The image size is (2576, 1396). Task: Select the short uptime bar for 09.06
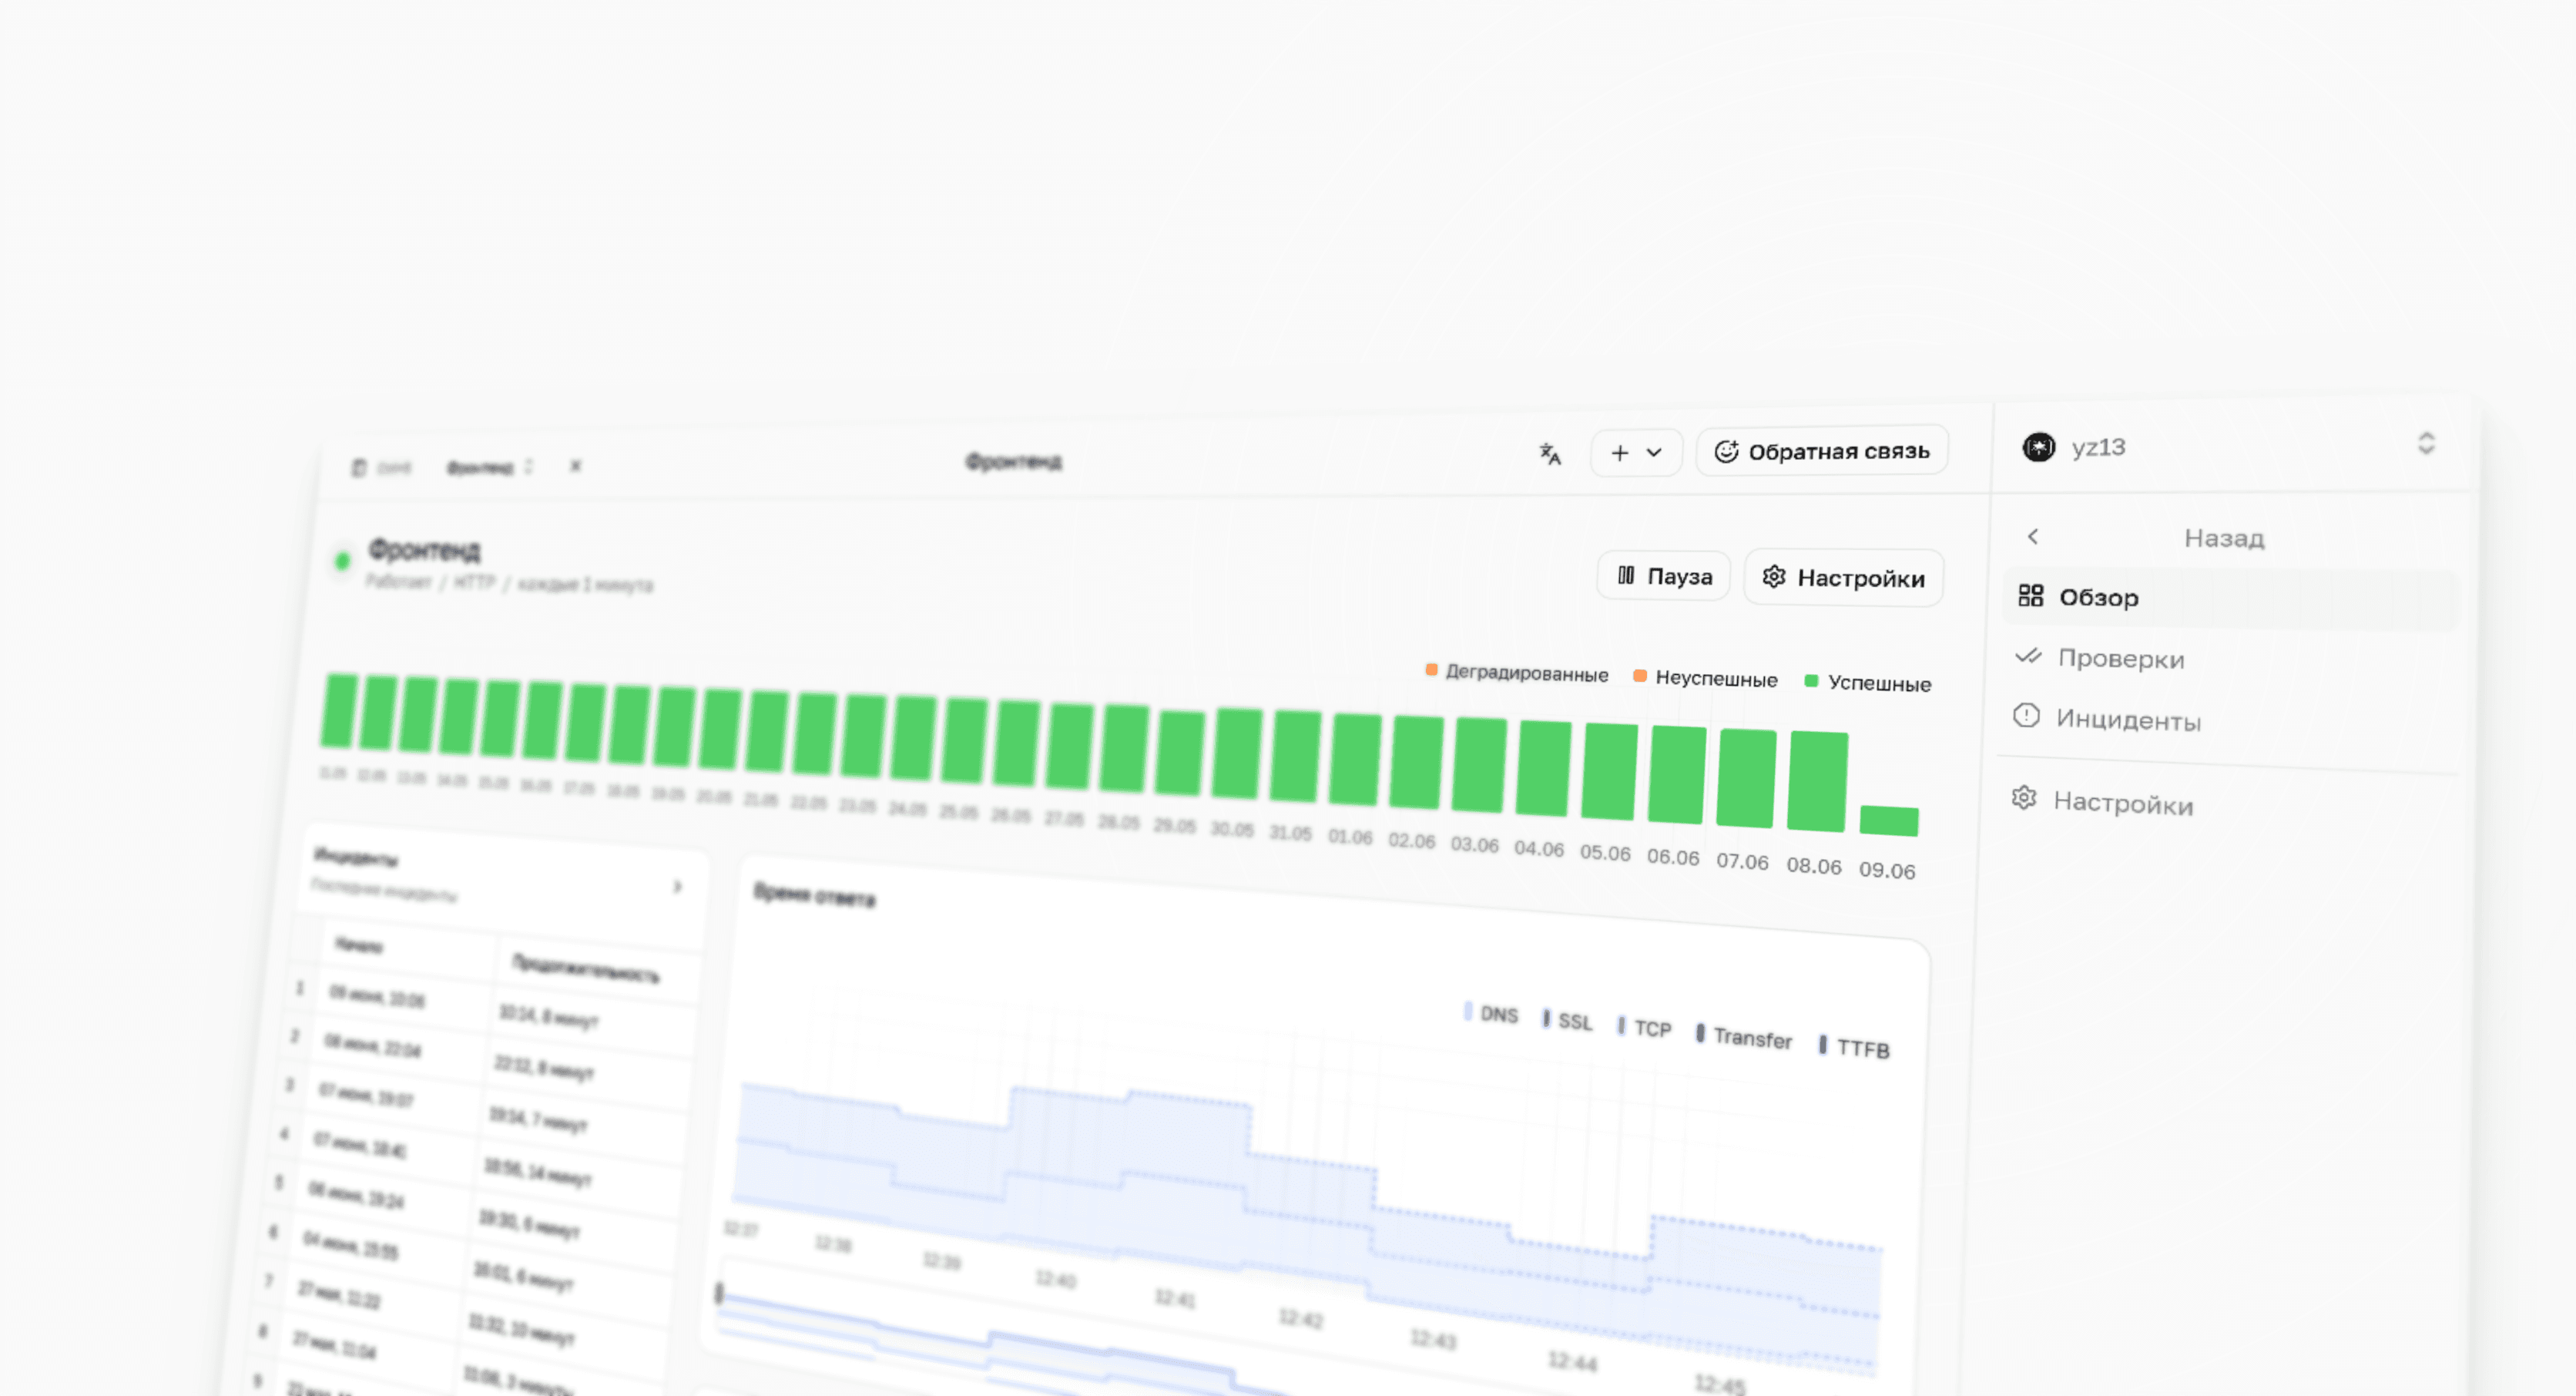(1889, 821)
